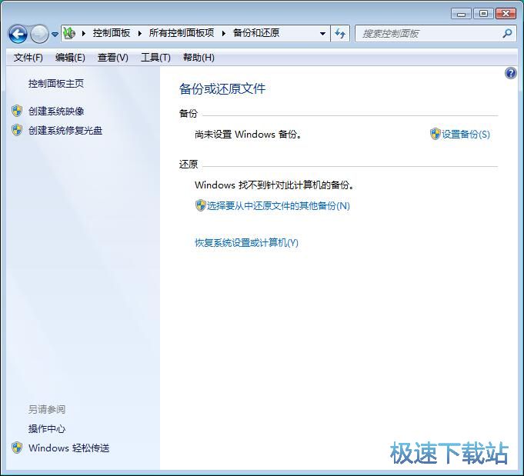Open the 查看(V) menu

click(112, 58)
